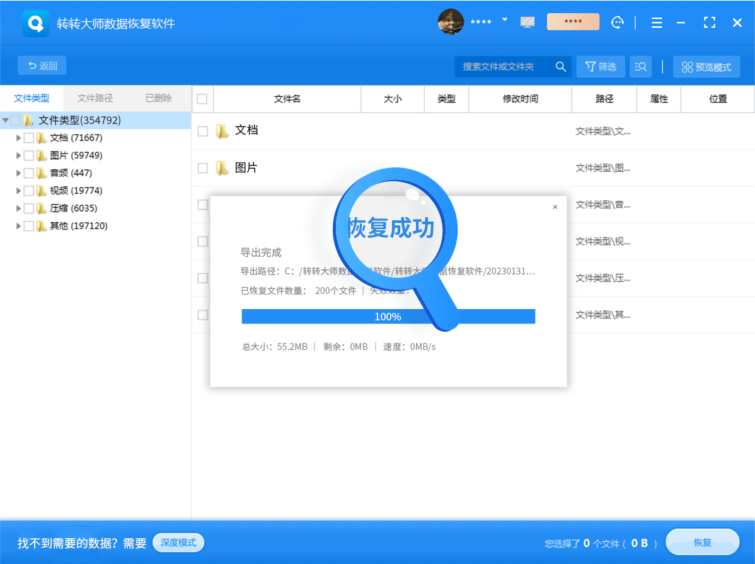Viewport: 755px width, 564px height.
Task: Switch to the 已删除 tab
Action: pos(158,98)
